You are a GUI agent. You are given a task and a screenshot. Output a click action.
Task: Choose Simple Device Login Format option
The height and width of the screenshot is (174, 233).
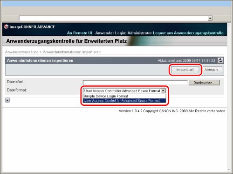click(124, 96)
